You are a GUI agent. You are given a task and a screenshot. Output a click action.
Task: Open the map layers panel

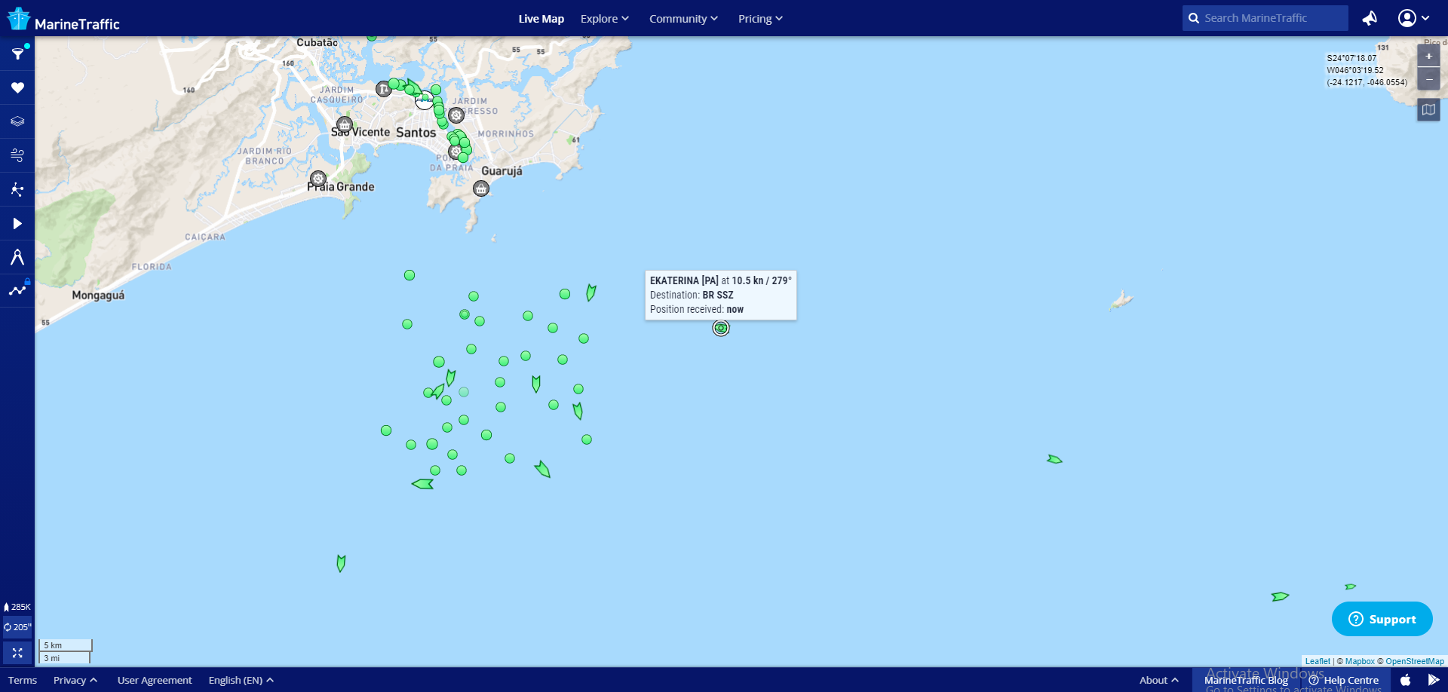[x=17, y=121]
